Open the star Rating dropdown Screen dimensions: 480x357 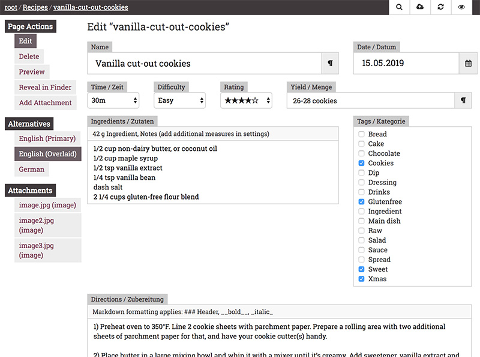pyautogui.click(x=247, y=100)
